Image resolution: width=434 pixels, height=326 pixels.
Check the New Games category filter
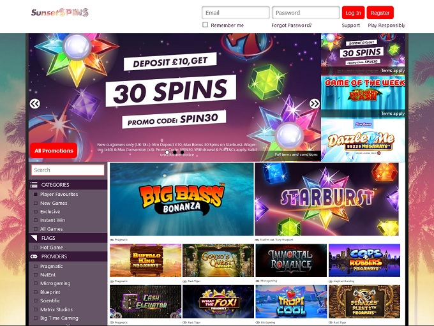[36, 203]
